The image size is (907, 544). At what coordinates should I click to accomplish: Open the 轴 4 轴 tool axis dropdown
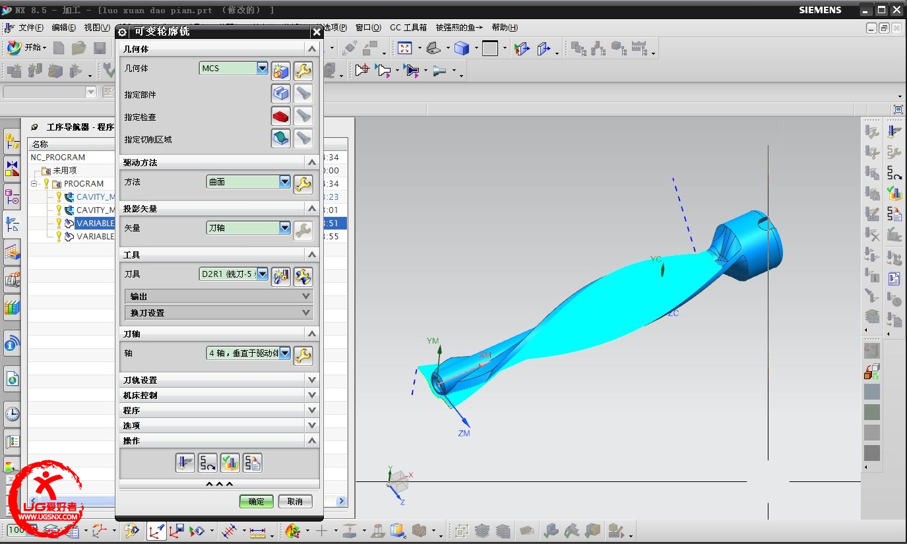coord(285,353)
